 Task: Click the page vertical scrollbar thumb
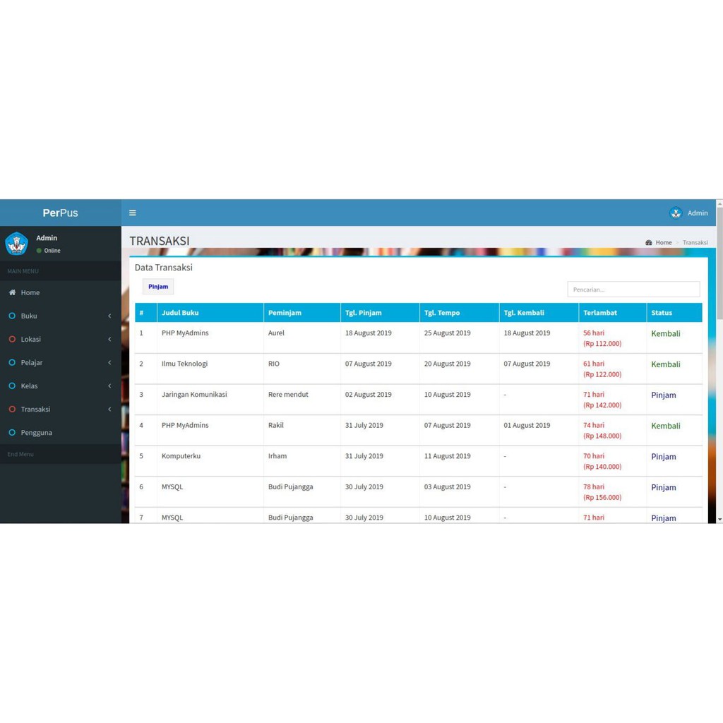click(x=719, y=263)
